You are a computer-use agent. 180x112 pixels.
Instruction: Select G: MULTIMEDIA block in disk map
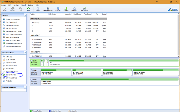pyautogui.click(x=156, y=72)
